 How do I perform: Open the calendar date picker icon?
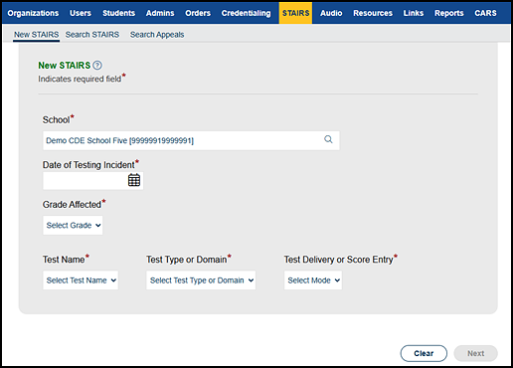coord(134,180)
